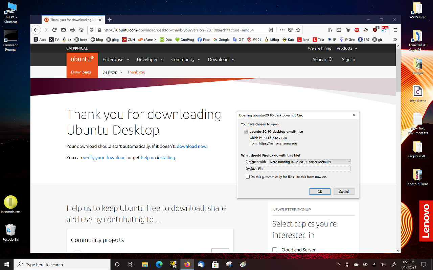This screenshot has height=270, width=433.
Task: Open the Insomnia.exe desktop shortcut
Action: tap(10, 205)
